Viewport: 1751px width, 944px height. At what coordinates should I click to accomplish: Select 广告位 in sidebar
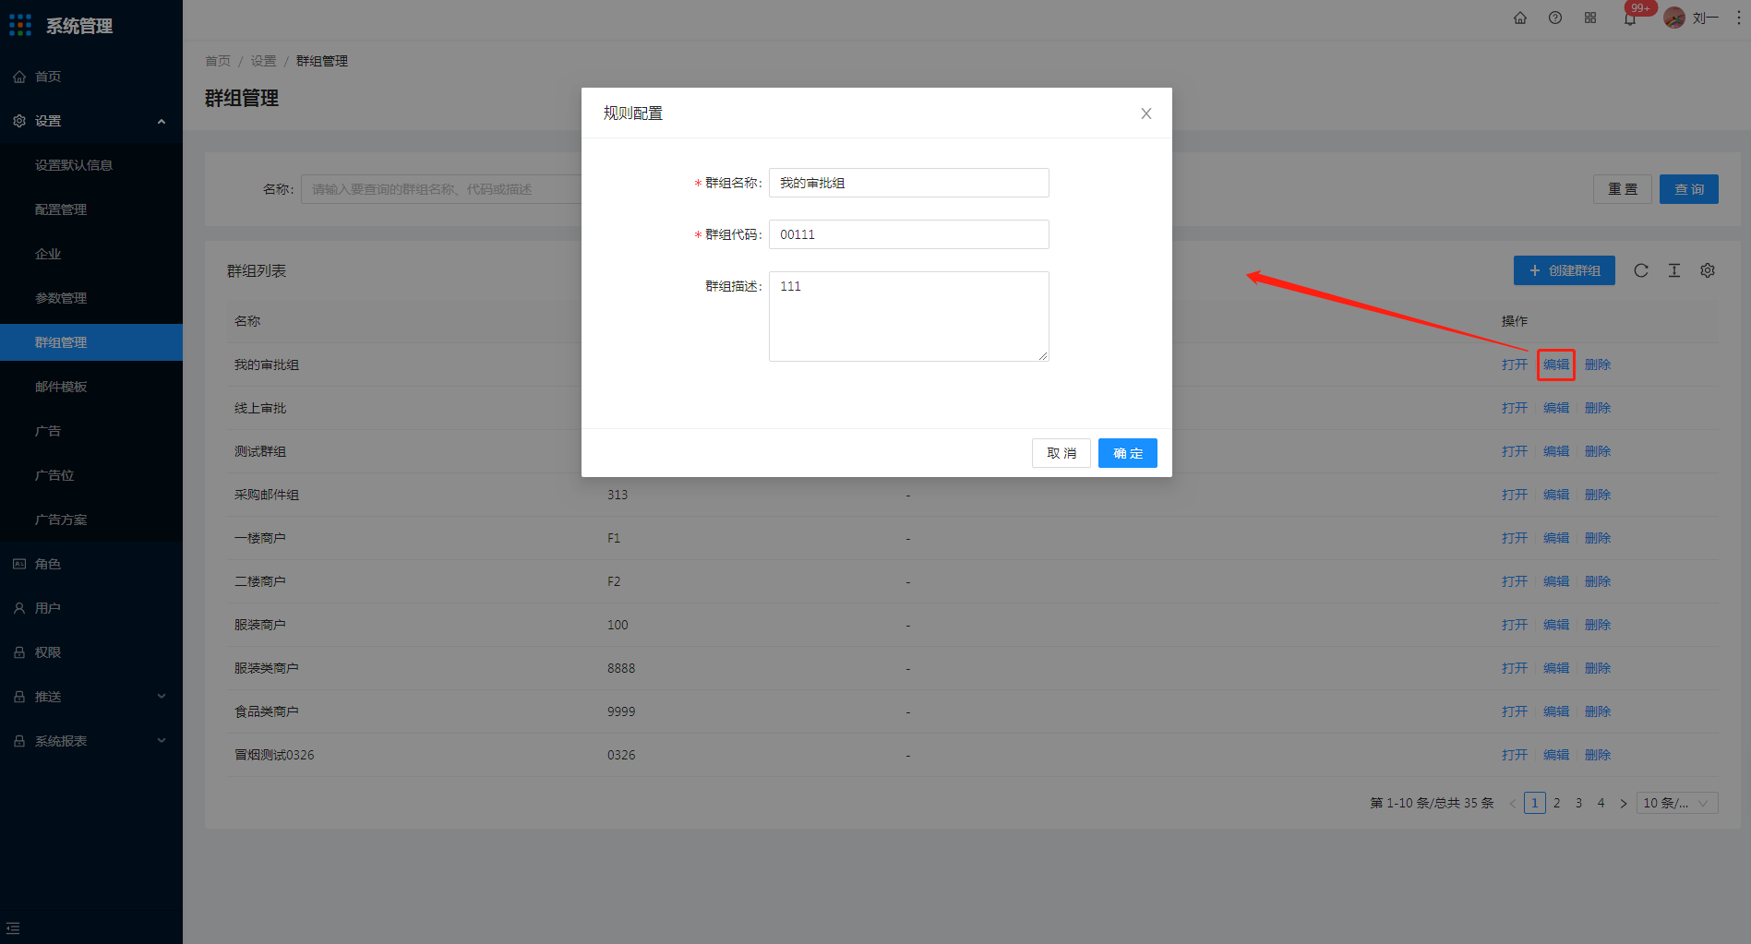click(91, 475)
